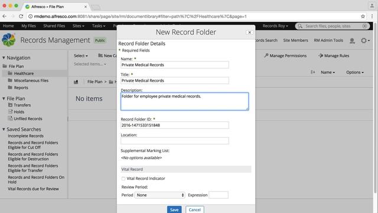The height and width of the screenshot is (213, 378).
Task: Click the Record Folder ID field
Action: (x=175, y=125)
